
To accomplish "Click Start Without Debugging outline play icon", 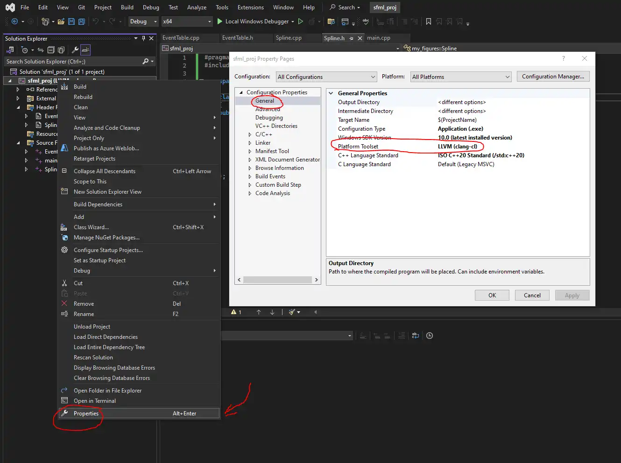I will pyautogui.click(x=301, y=21).
